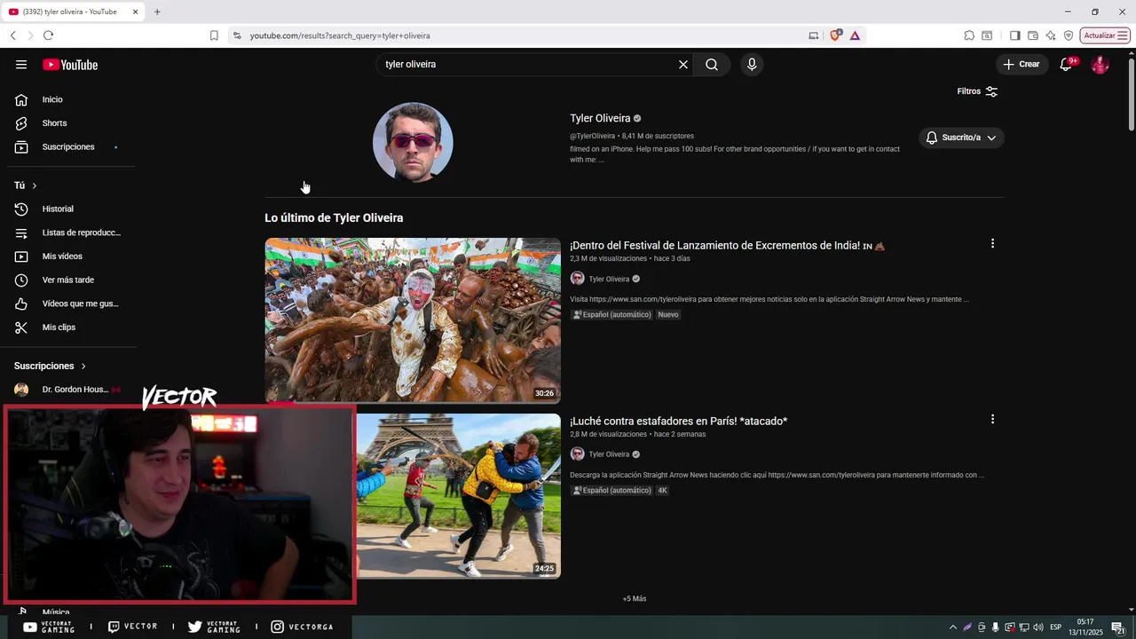
Task: Open the Brave Wallet icon
Action: click(x=1033, y=35)
